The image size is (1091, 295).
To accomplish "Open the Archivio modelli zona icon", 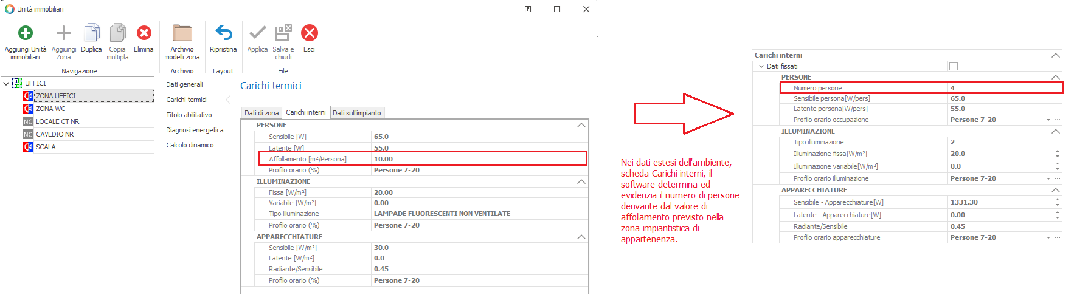I will pyautogui.click(x=182, y=33).
